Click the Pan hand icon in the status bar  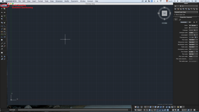click(173, 110)
